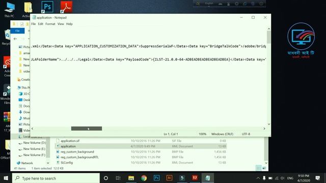
Task: Open Notepad File menu
Action: coord(34,24)
